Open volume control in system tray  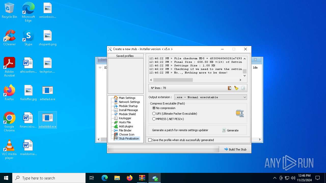[293, 178]
